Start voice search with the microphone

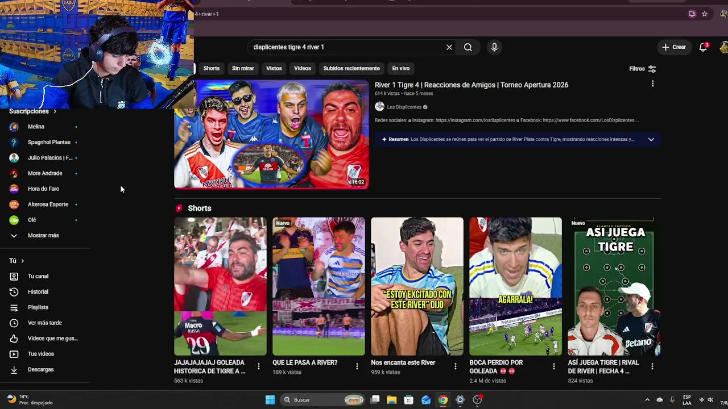pos(494,47)
